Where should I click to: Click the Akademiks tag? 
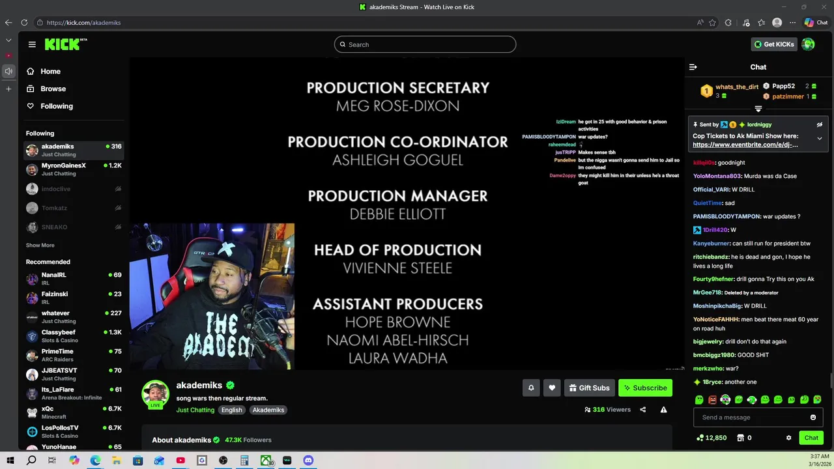(268, 410)
